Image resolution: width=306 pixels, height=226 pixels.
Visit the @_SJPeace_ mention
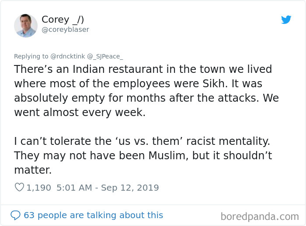coord(105,56)
